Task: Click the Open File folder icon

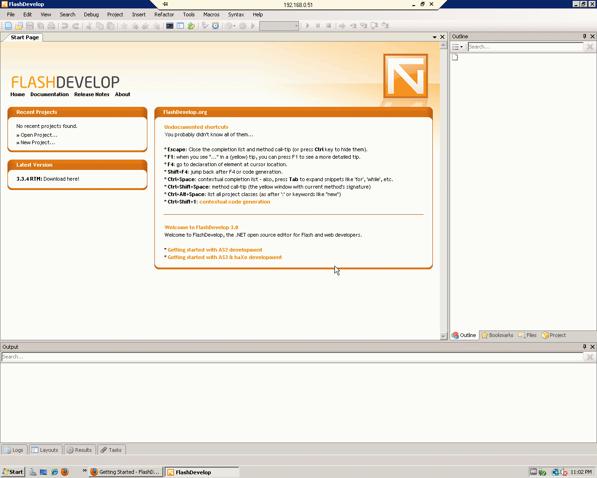Action: pyautogui.click(x=19, y=26)
